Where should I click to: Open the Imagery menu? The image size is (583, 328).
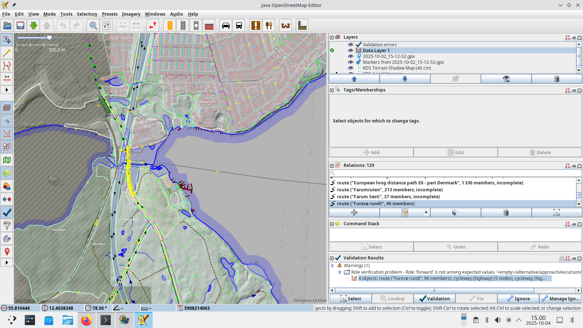[x=131, y=14]
